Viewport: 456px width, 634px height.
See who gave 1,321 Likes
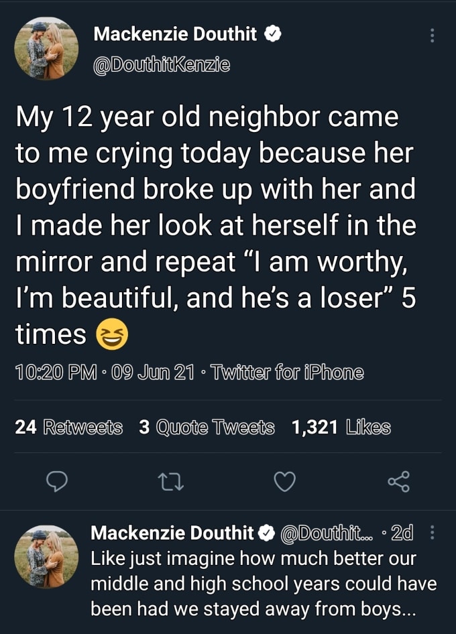[x=341, y=427]
